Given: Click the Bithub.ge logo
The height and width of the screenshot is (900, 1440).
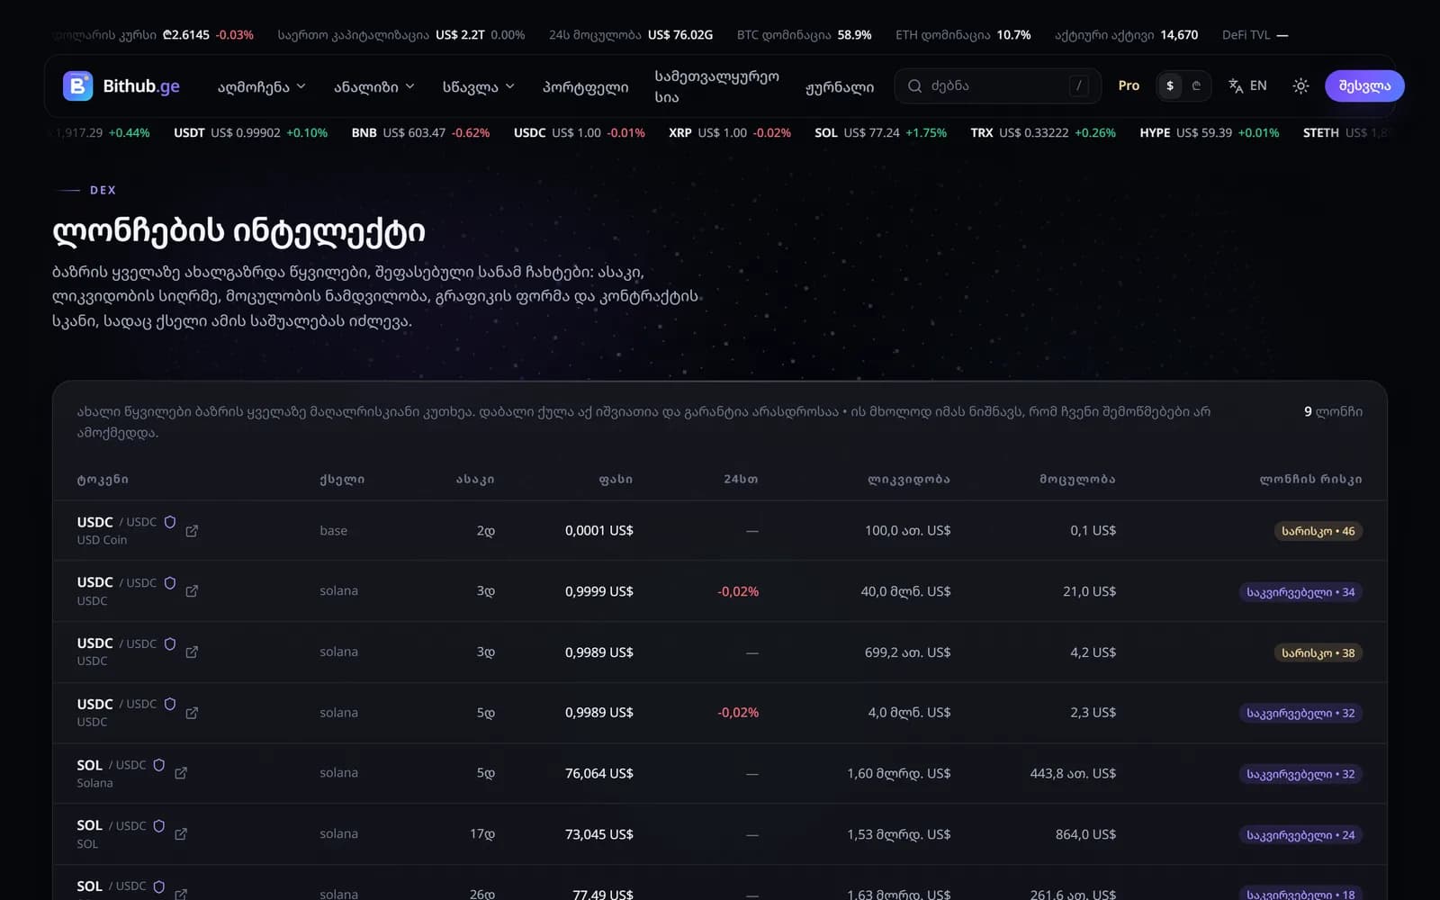Looking at the screenshot, I should click(121, 86).
